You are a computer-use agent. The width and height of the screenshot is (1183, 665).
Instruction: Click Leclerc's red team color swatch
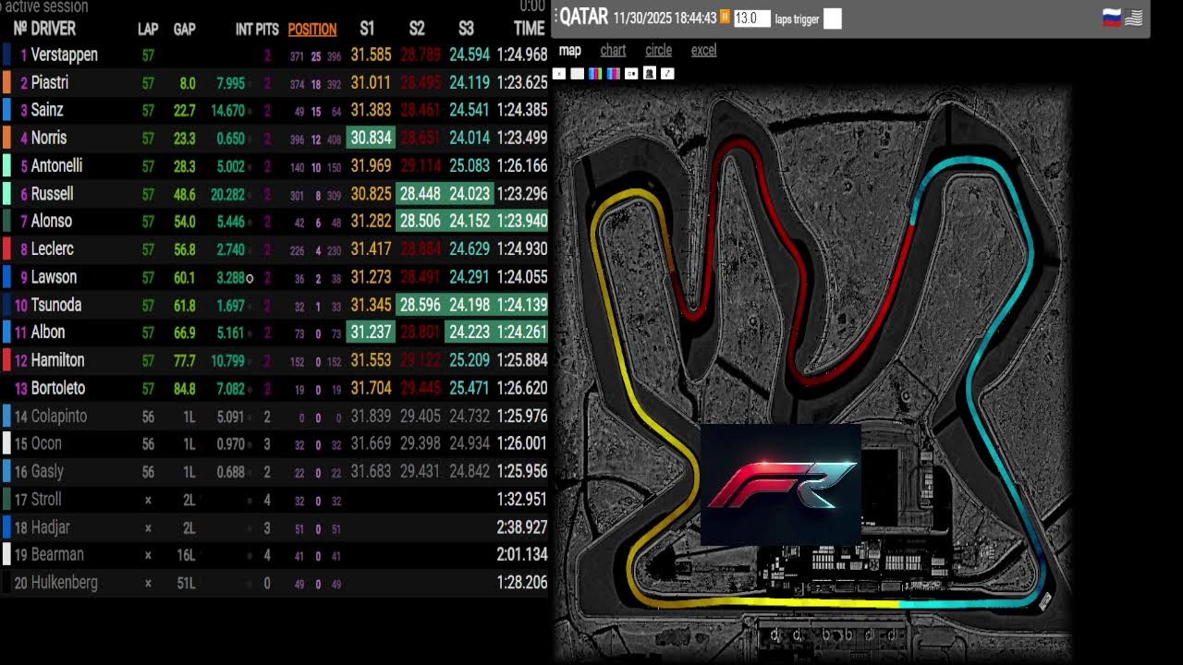7,248
